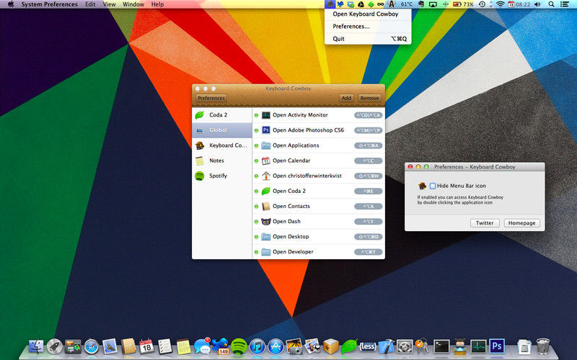Toggle green status dot for Open Coda 2

(x=257, y=192)
